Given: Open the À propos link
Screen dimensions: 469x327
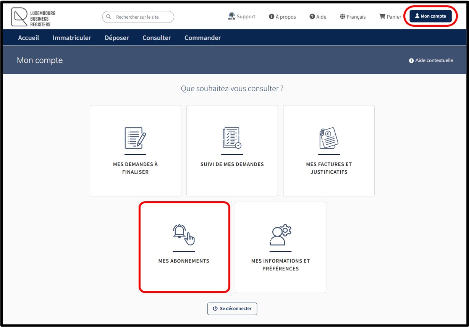Looking at the screenshot, I should point(282,17).
